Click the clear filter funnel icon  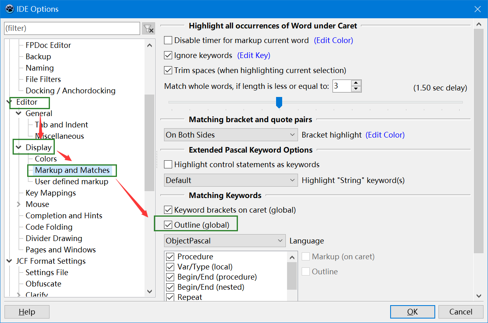[x=149, y=28]
